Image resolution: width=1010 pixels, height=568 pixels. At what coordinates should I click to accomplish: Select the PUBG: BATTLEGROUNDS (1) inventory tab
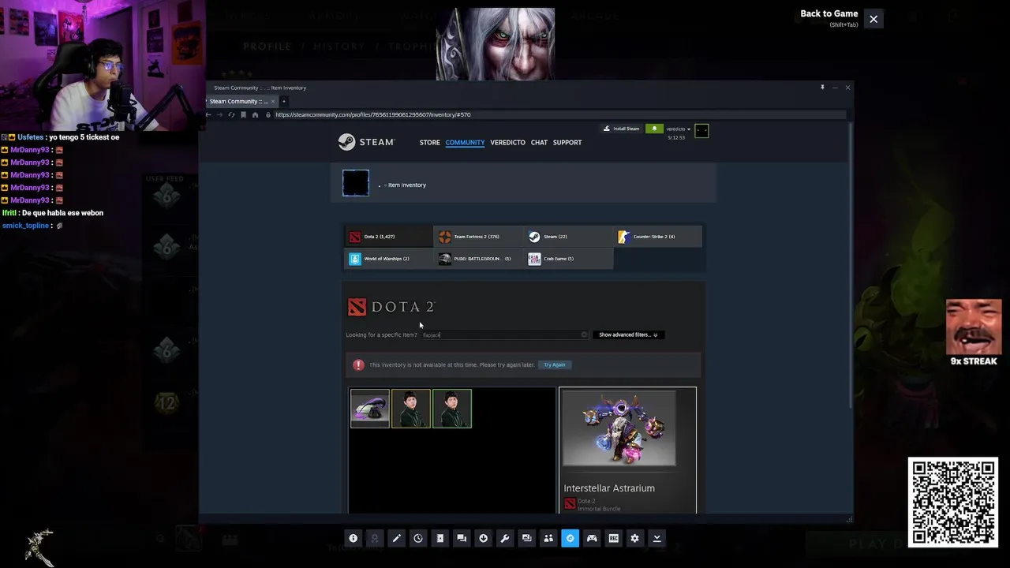[x=478, y=259]
